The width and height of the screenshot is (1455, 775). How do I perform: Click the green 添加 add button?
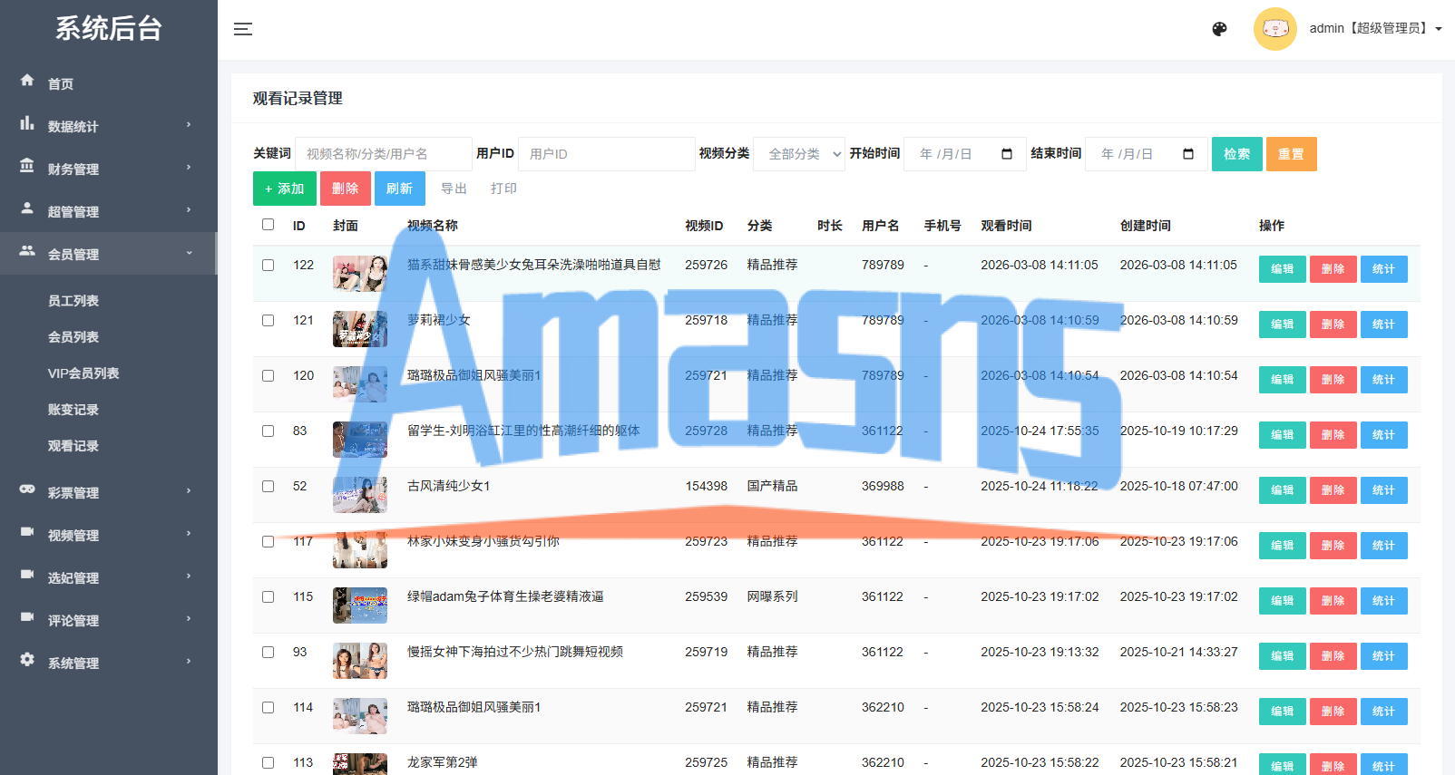[x=285, y=189]
